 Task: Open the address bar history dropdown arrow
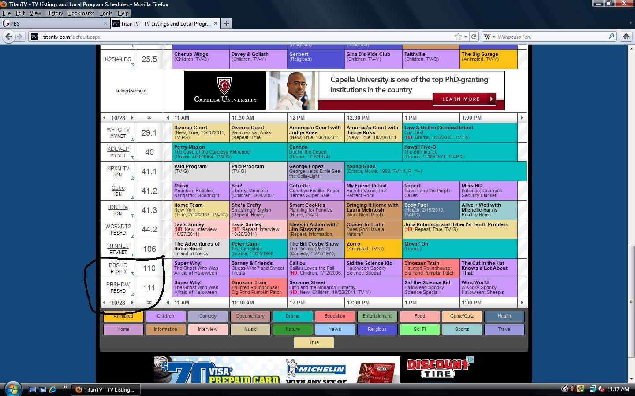pos(466,37)
